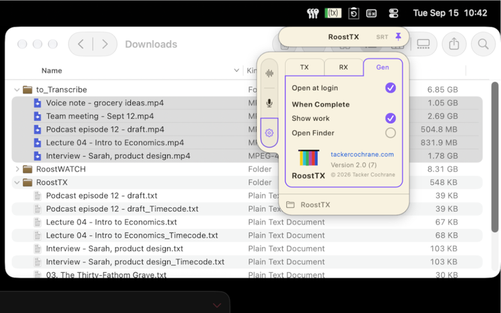Go back in Finder navigation
The image size is (501, 313).
point(81,44)
